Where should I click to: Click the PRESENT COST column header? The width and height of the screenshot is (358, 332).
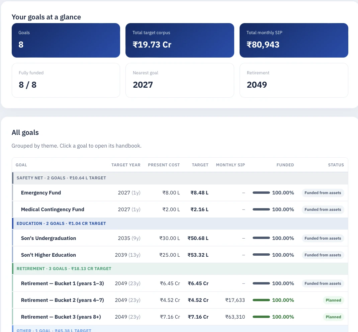[x=164, y=165]
